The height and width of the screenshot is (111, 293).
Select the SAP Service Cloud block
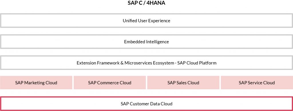[x=257, y=83]
